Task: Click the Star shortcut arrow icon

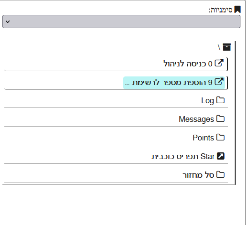Action: [x=221, y=156]
